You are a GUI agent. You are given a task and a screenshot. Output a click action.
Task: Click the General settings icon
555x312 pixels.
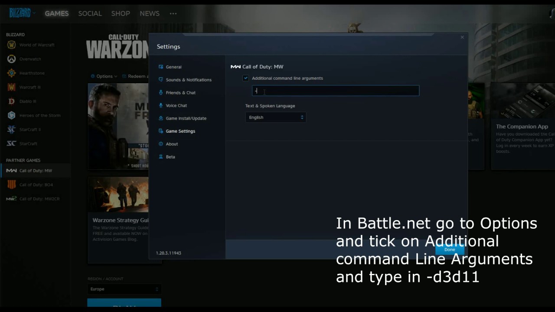pyautogui.click(x=161, y=67)
